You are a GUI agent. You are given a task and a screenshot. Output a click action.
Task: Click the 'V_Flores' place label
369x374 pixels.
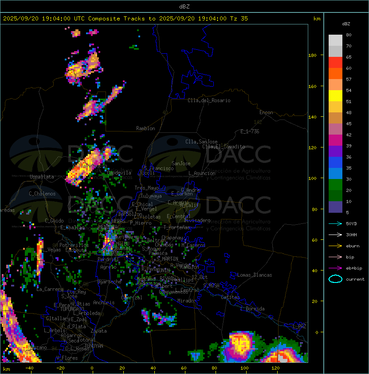(67, 358)
